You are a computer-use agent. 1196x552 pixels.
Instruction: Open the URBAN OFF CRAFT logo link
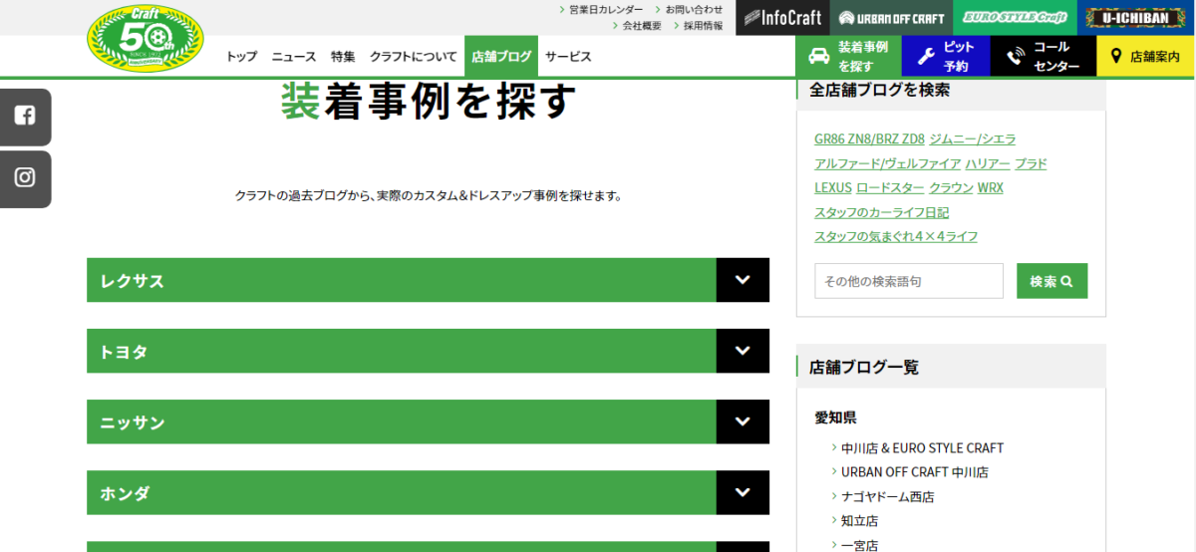(x=891, y=18)
